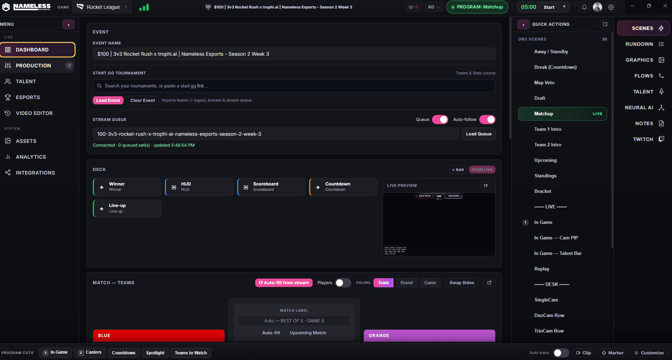The image size is (672, 360).
Task: Refresh the live preview
Action: click(x=486, y=185)
